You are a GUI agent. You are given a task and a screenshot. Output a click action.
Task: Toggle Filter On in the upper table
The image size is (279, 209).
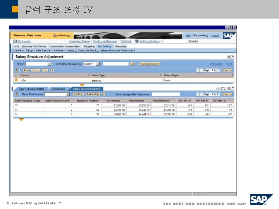227,70
